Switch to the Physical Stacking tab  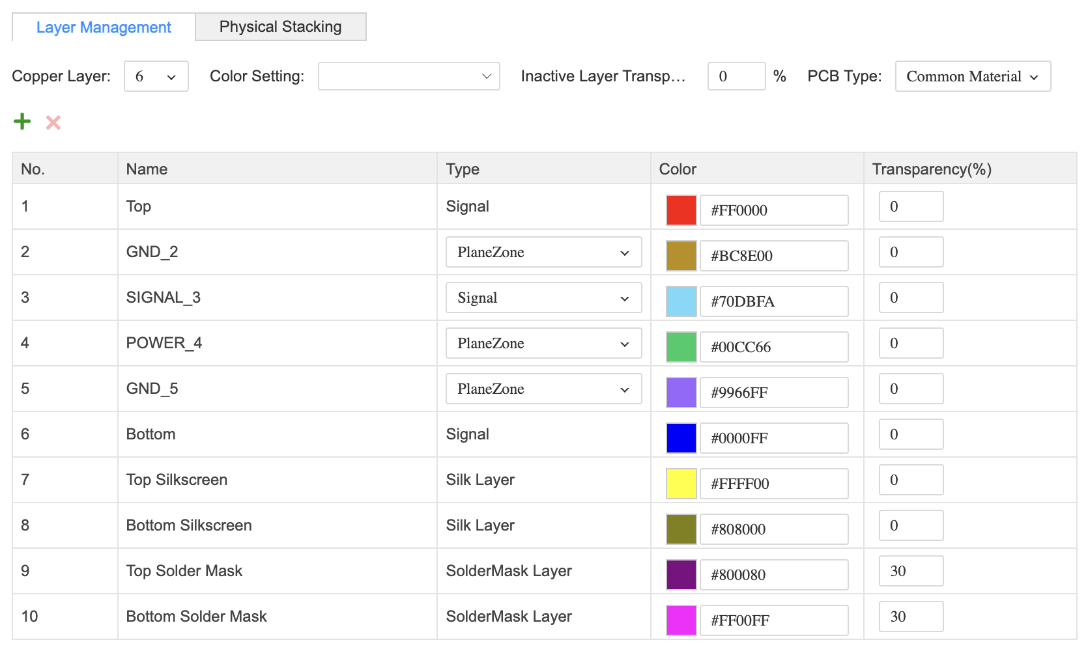click(280, 27)
